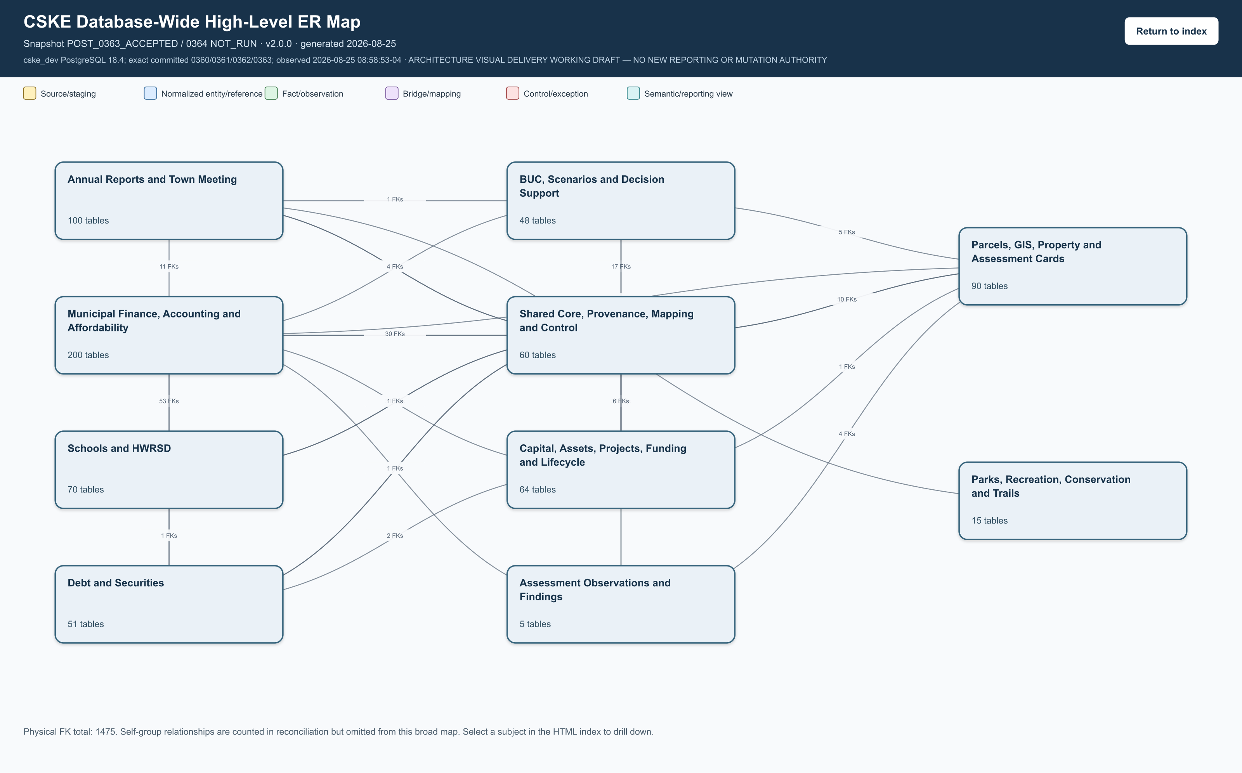Click the Bridge/mapping legend swatch
The image size is (1242, 773).
392,93
